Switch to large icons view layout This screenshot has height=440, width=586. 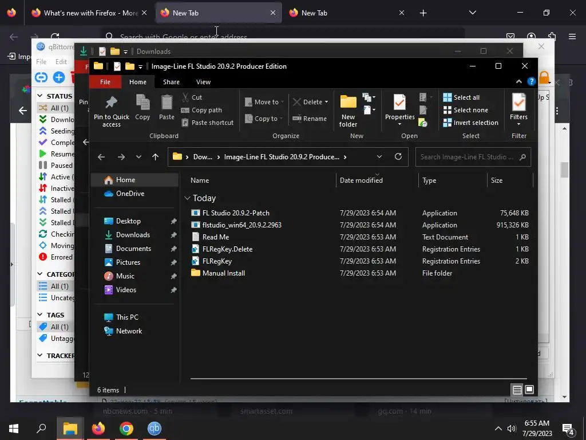pyautogui.click(x=529, y=390)
